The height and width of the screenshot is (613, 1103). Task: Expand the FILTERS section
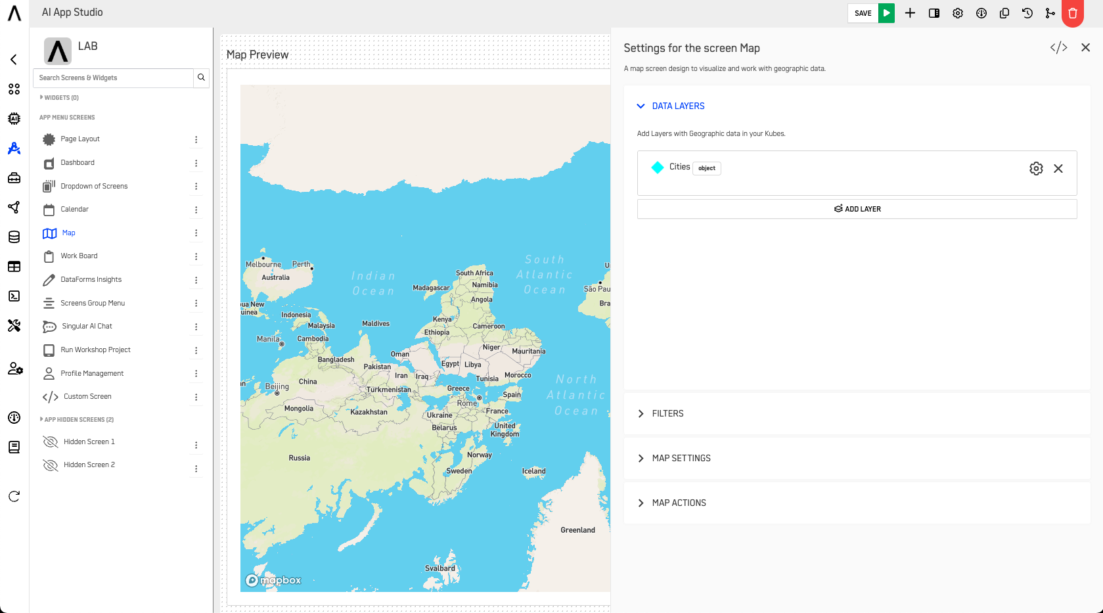pos(660,413)
